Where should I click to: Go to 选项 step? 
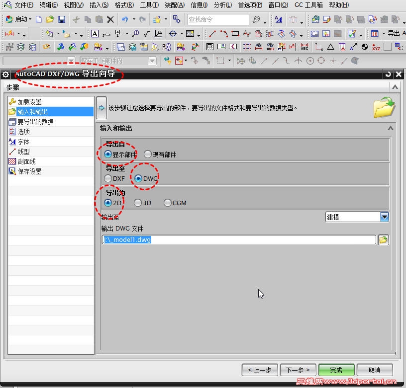[51, 132]
